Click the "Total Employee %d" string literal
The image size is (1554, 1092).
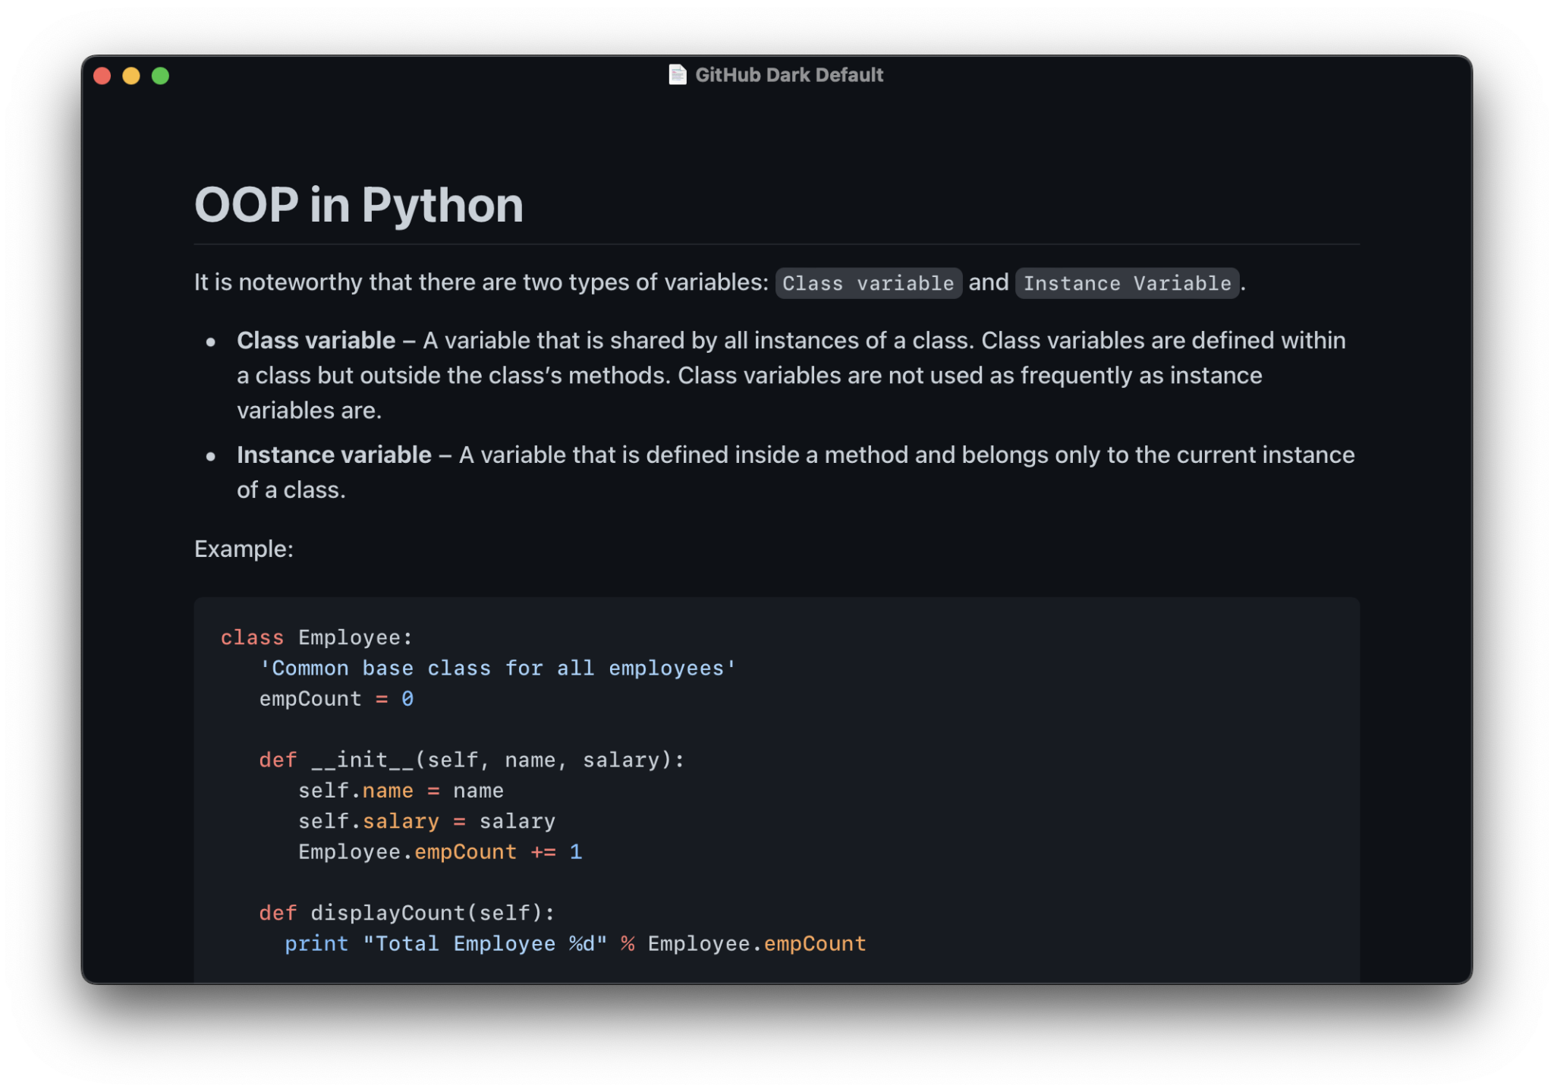tap(485, 943)
